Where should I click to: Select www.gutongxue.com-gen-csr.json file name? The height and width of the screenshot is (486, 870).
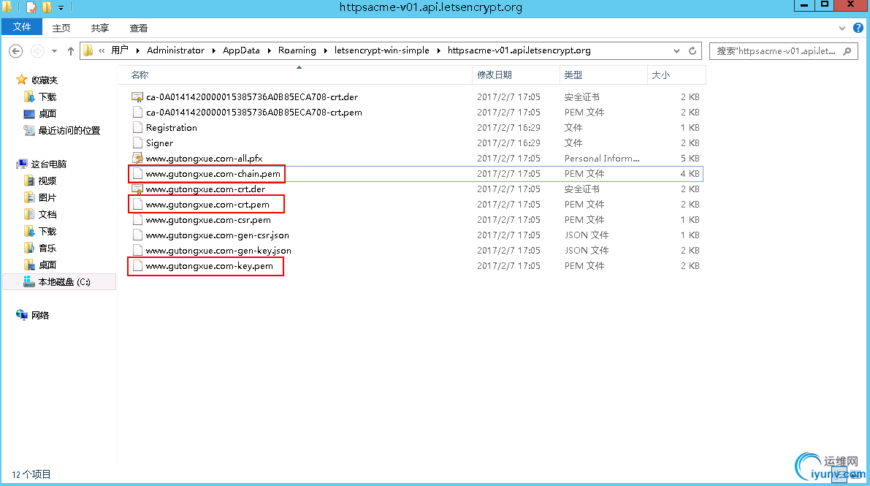pos(218,235)
